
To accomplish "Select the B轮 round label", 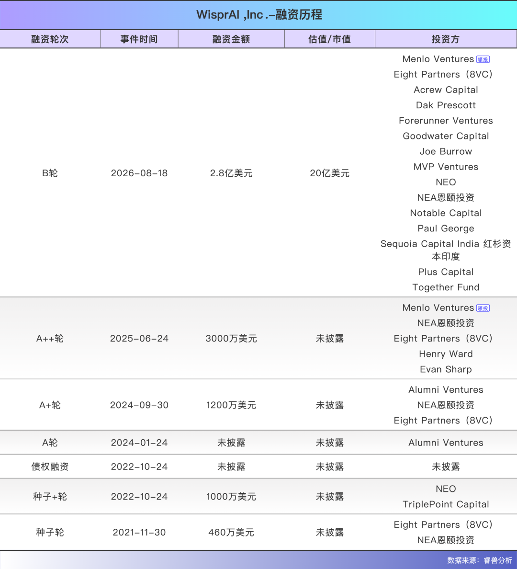I will click(x=50, y=173).
